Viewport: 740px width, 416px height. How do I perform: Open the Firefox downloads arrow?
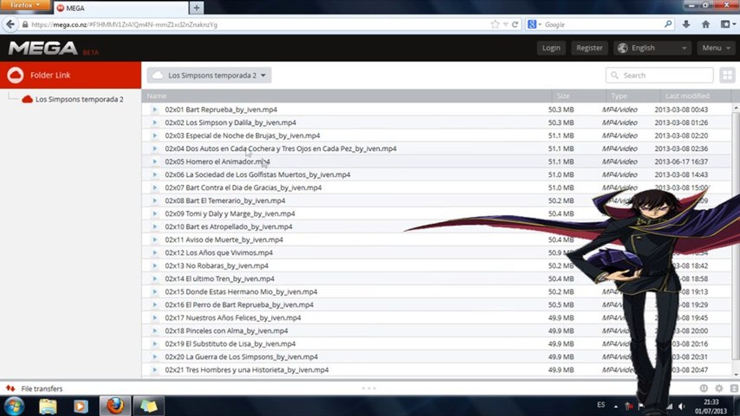pos(686,24)
